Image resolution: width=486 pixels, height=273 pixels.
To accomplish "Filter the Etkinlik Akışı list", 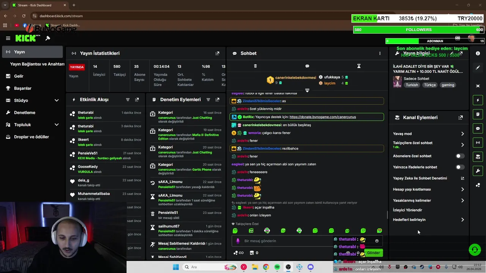I will [x=128, y=100].
